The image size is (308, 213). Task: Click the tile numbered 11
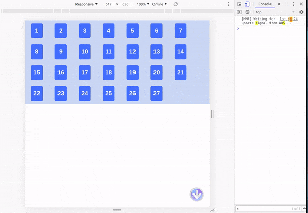[109, 52]
